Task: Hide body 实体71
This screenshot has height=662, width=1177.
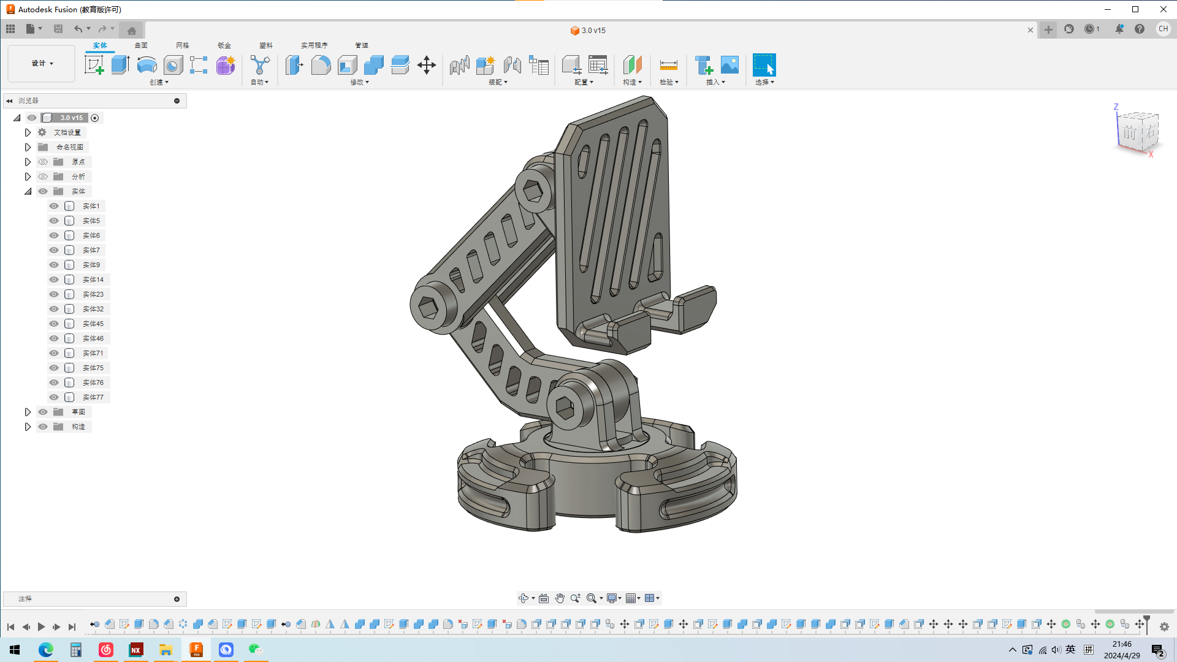Action: tap(54, 353)
